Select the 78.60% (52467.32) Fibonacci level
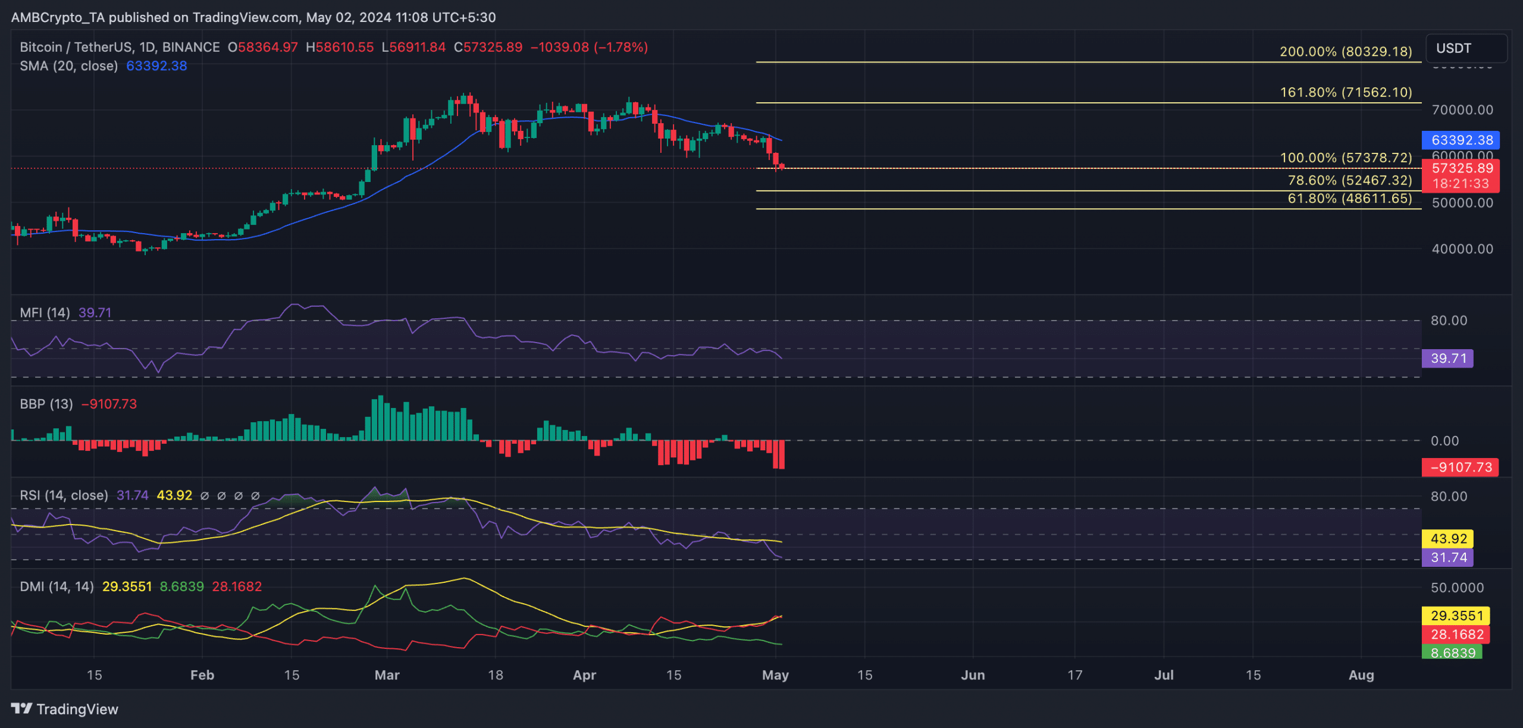The image size is (1523, 728). (x=1350, y=181)
